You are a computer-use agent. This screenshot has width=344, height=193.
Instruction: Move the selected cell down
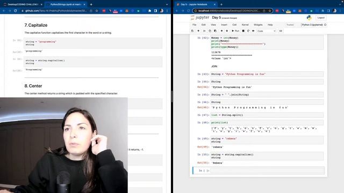point(227,31)
